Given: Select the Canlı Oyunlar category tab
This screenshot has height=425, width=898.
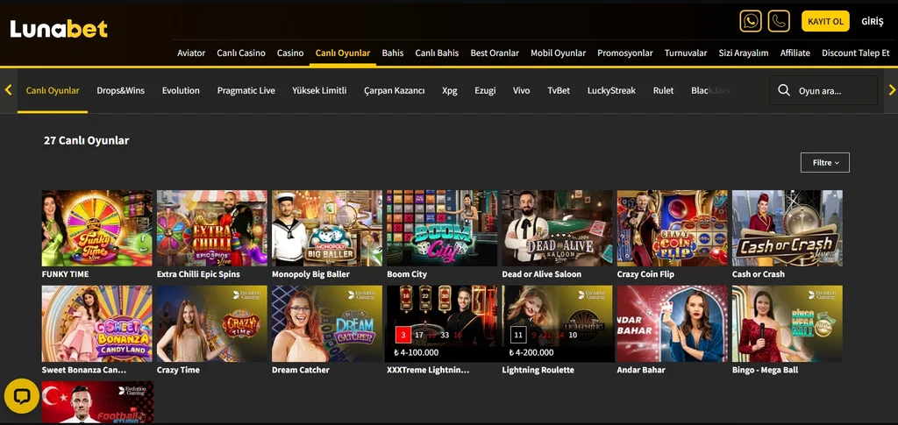Looking at the screenshot, I should pos(53,90).
